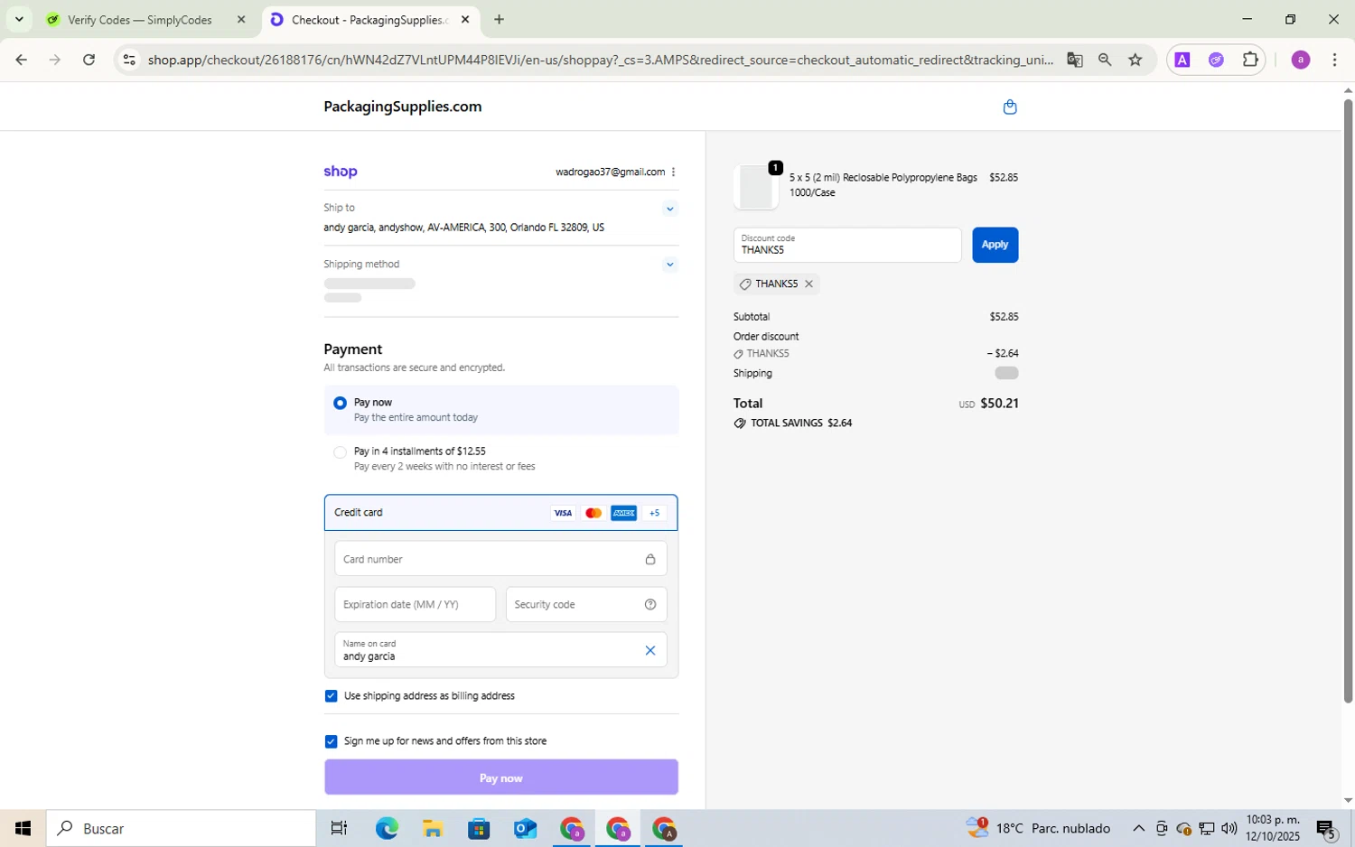Show security code help tooltip

(x=649, y=604)
